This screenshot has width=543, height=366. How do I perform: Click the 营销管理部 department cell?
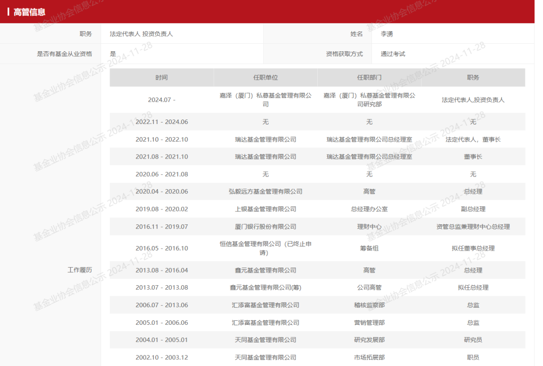[x=369, y=322]
